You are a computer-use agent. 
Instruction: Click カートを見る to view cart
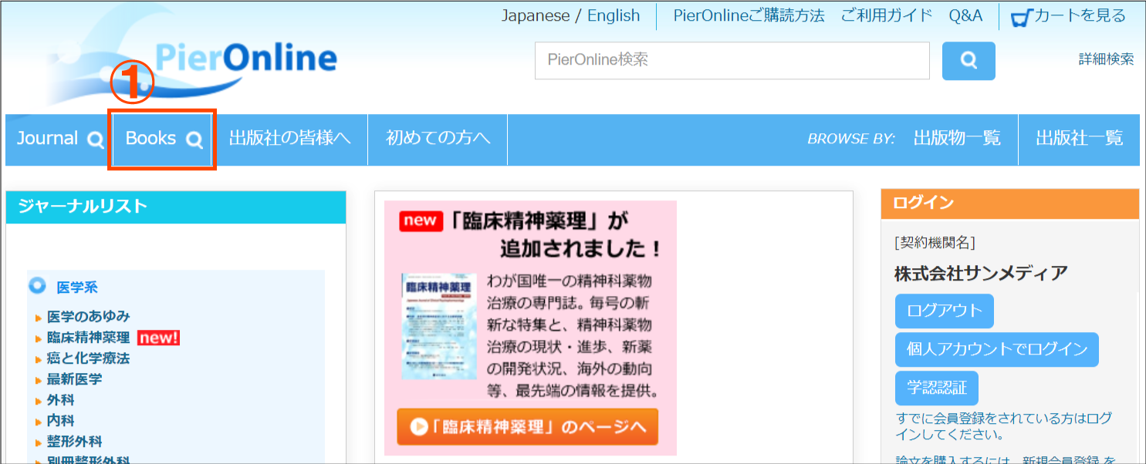1080,15
